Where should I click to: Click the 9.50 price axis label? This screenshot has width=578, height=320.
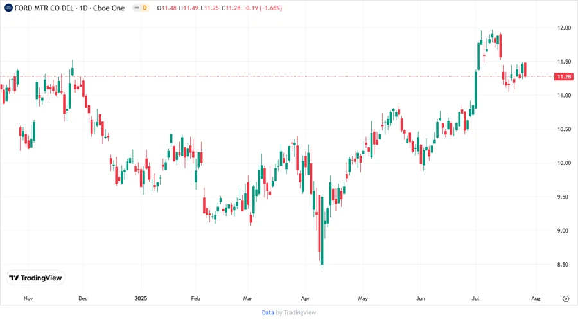[564, 197]
